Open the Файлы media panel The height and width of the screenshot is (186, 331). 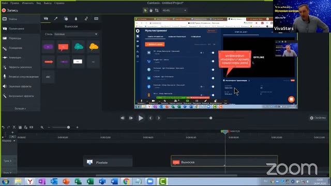tap(21, 19)
